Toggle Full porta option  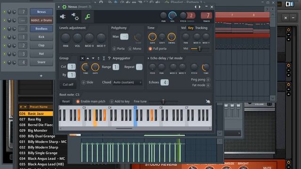[158, 49]
